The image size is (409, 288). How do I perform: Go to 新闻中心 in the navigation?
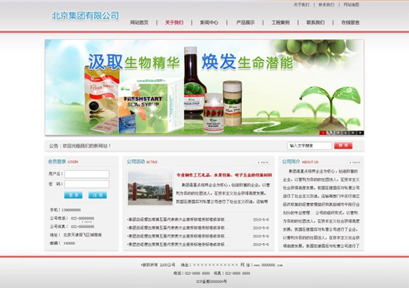[x=209, y=23]
